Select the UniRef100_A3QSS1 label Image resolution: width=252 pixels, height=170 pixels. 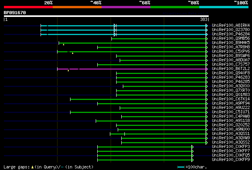[x=231, y=134]
